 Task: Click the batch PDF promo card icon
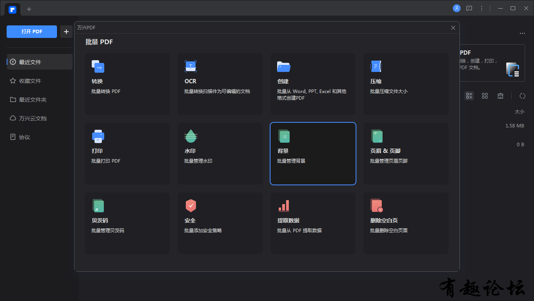pos(513,70)
